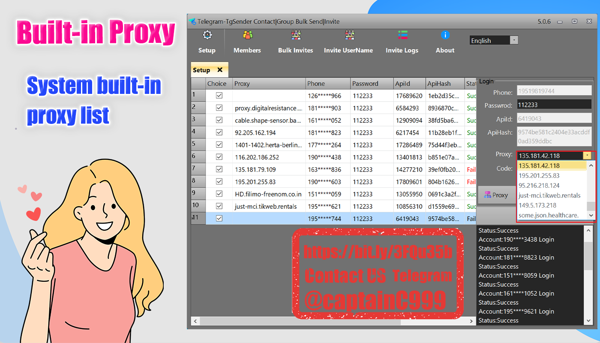
Task: Close the Setup tab
Action: point(221,69)
